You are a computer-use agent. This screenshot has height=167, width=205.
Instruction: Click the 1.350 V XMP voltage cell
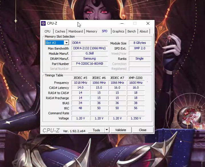136,118
